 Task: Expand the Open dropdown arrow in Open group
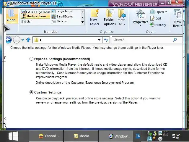[x=166, y=12]
